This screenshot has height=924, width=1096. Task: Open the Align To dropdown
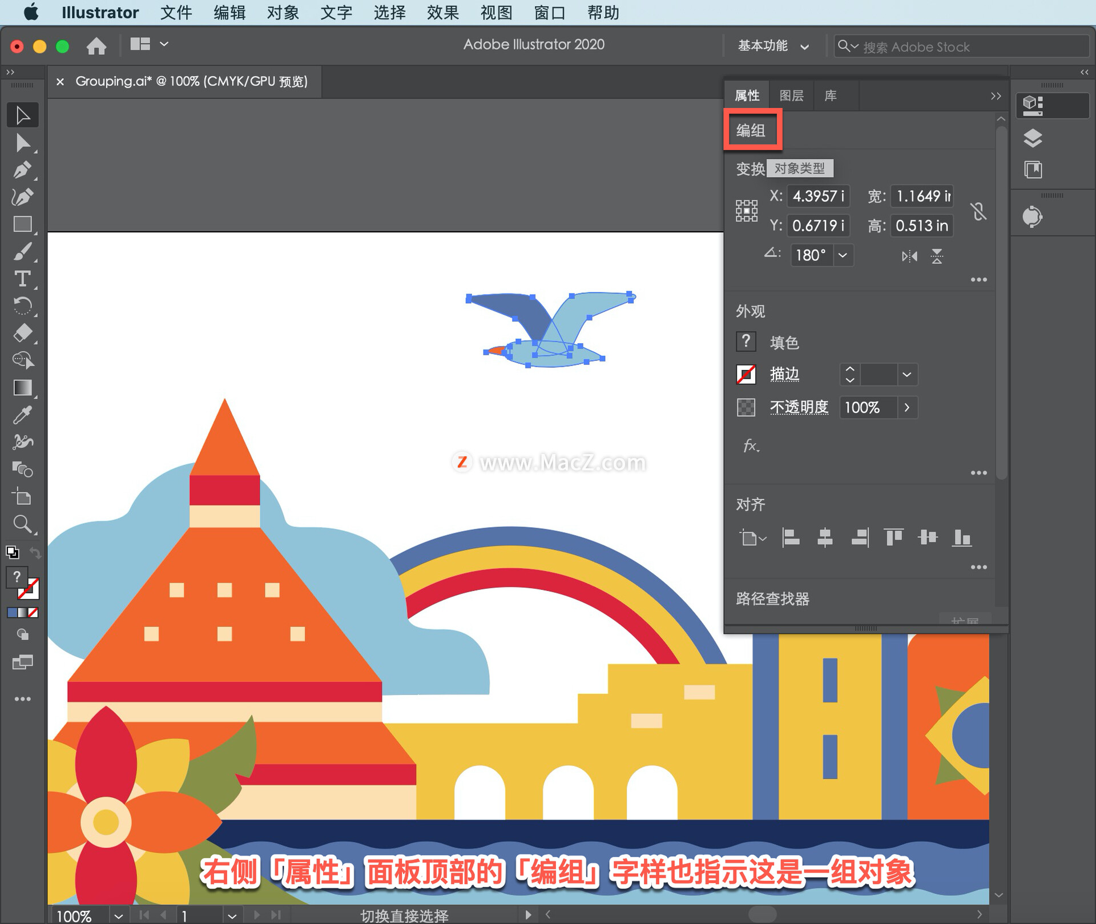tap(753, 537)
